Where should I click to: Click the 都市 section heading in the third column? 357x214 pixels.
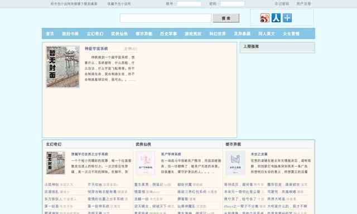pyautogui.click(x=233, y=144)
